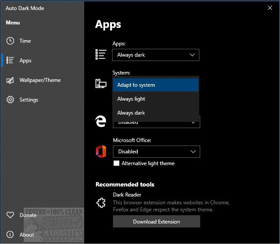280x244 pixels.
Task: Click the Donate heart icon
Action: pos(10,215)
